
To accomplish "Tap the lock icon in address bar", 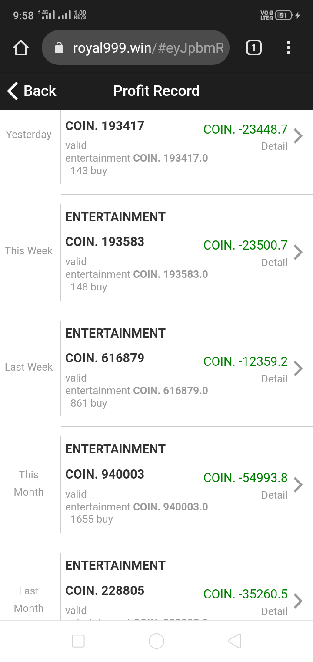I will tap(59, 48).
